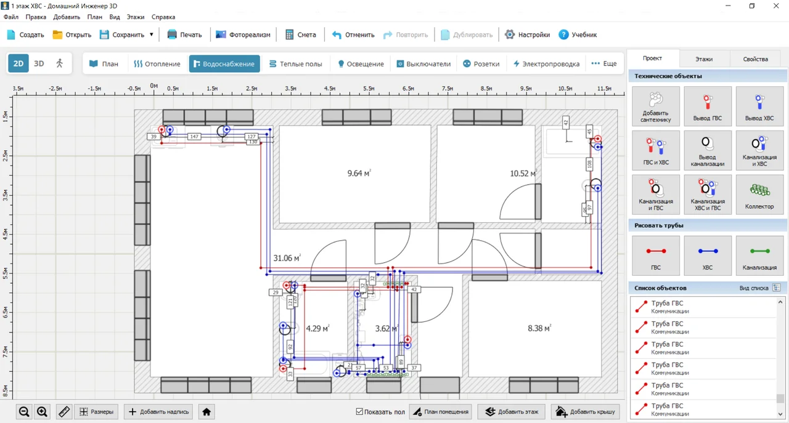
Task: Switch to 3D view mode
Action: pos(39,63)
